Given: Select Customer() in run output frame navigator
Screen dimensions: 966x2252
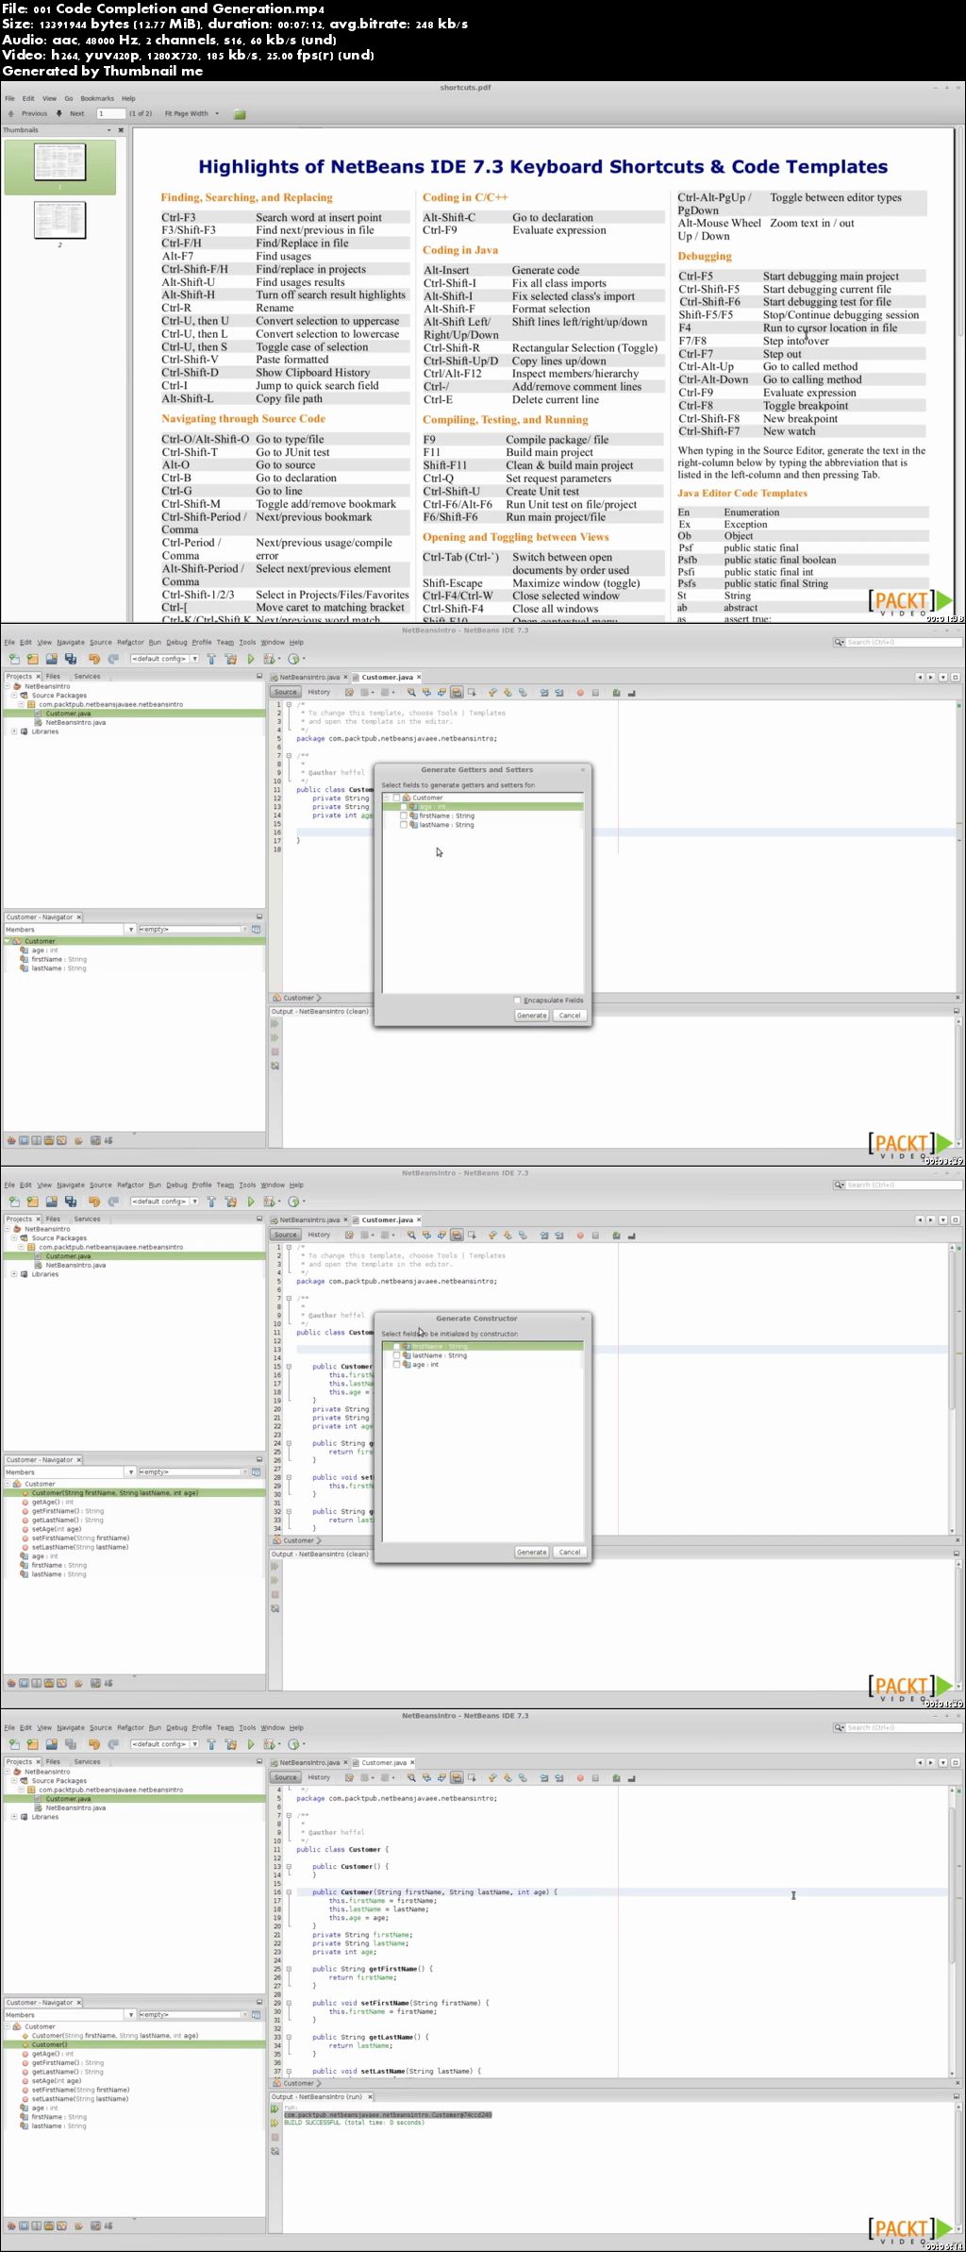Looking at the screenshot, I should click(x=49, y=2044).
